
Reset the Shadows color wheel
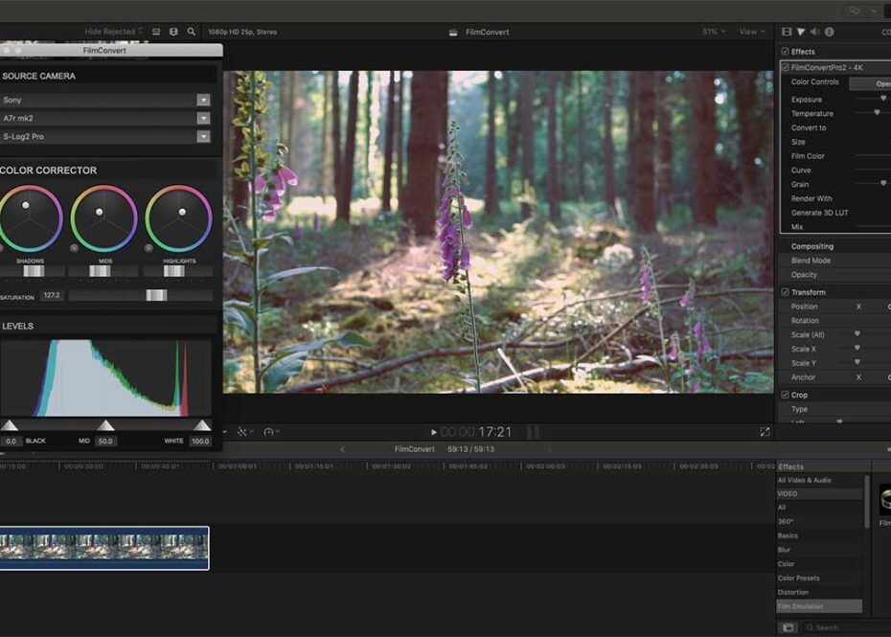tap(1, 248)
